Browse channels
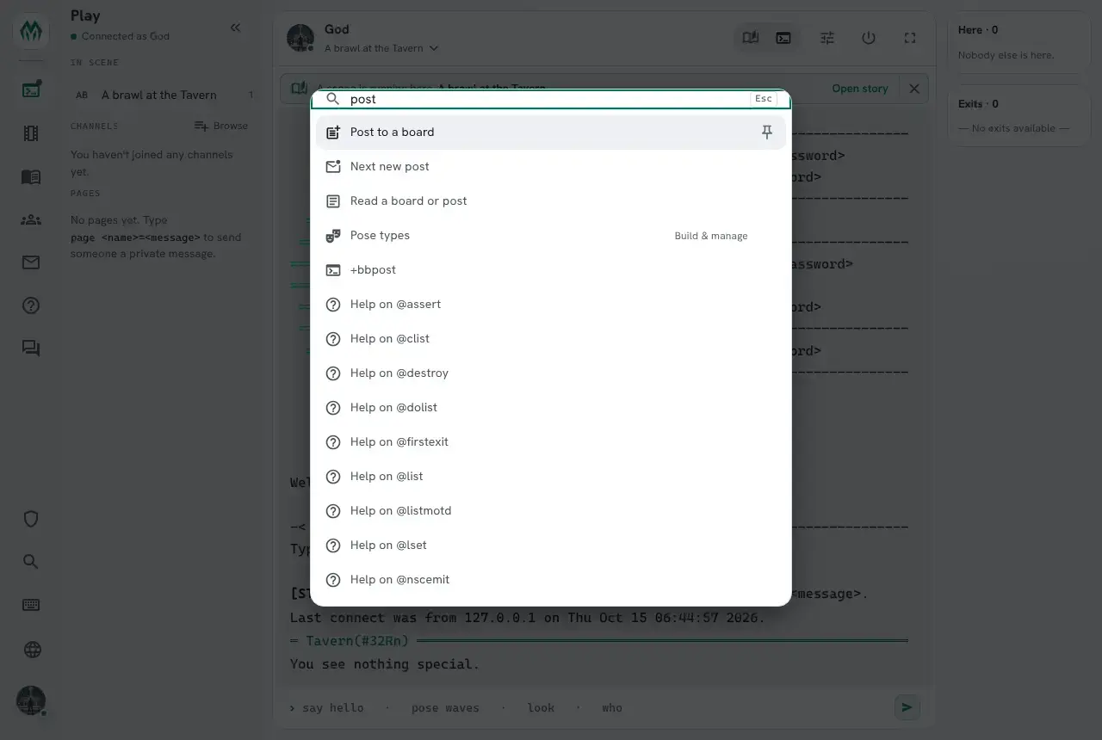The image size is (1102, 740). pos(221,126)
